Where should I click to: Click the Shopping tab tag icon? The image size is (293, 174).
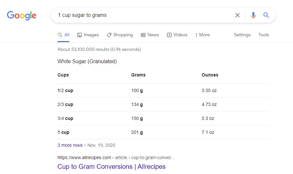click(x=109, y=35)
